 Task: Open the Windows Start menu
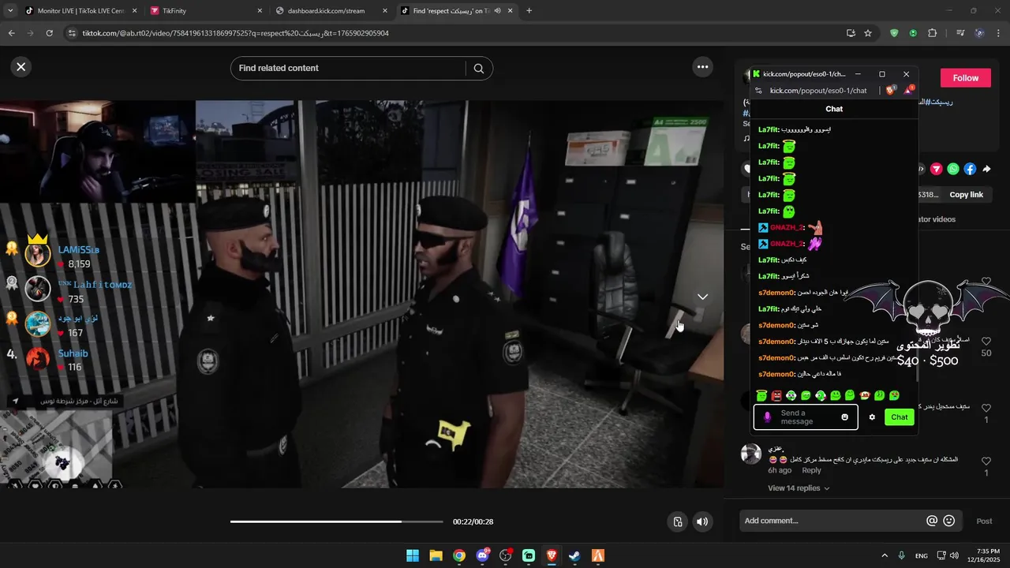coord(413,555)
